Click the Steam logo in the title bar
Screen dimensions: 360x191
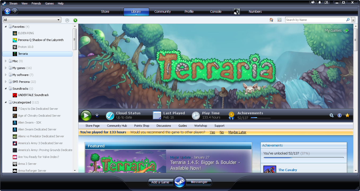tap(4, 3)
